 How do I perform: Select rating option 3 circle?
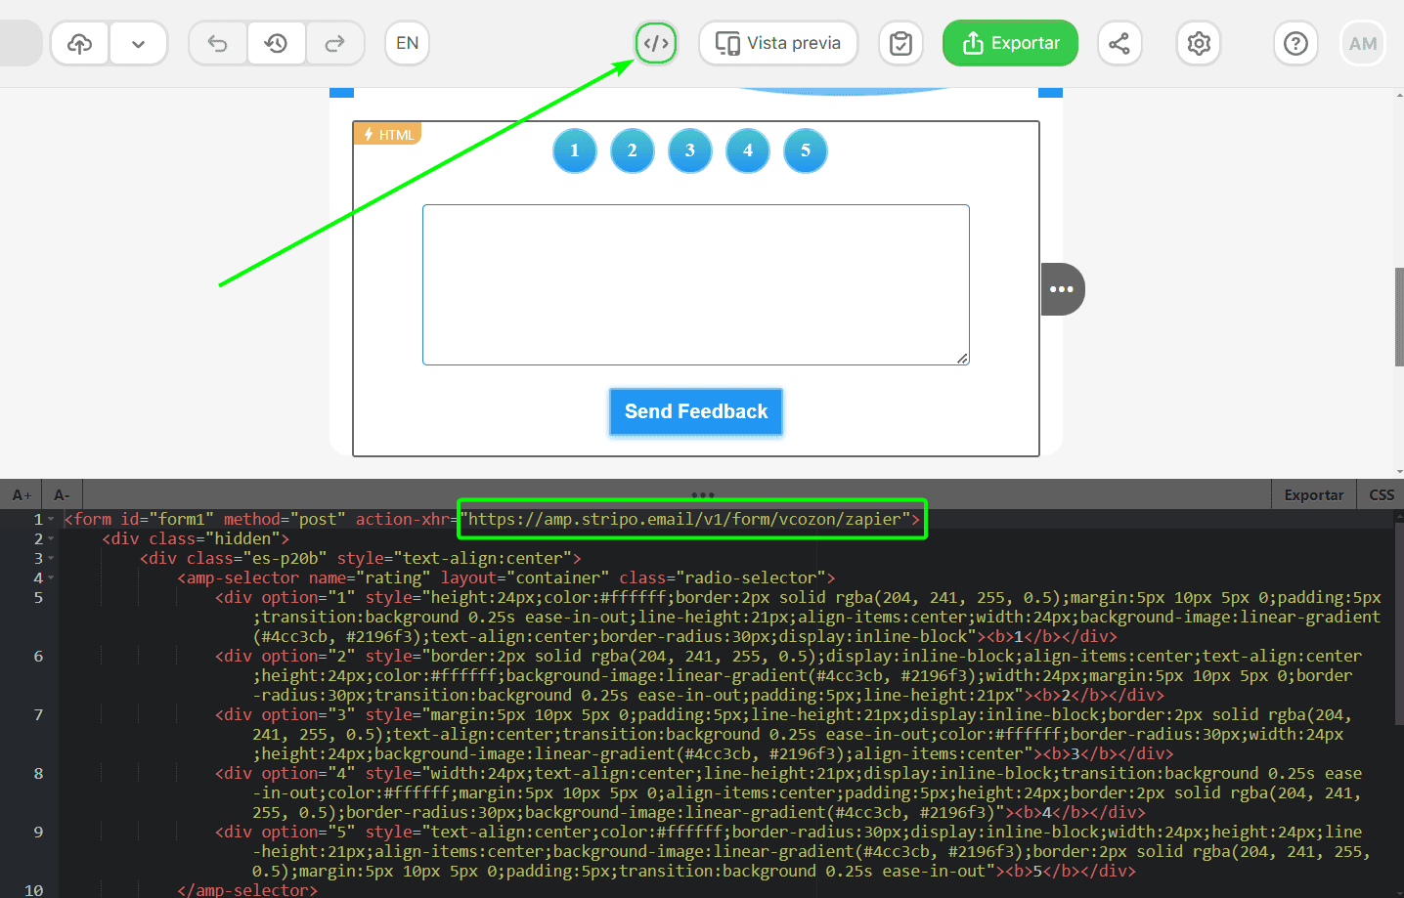tap(690, 150)
